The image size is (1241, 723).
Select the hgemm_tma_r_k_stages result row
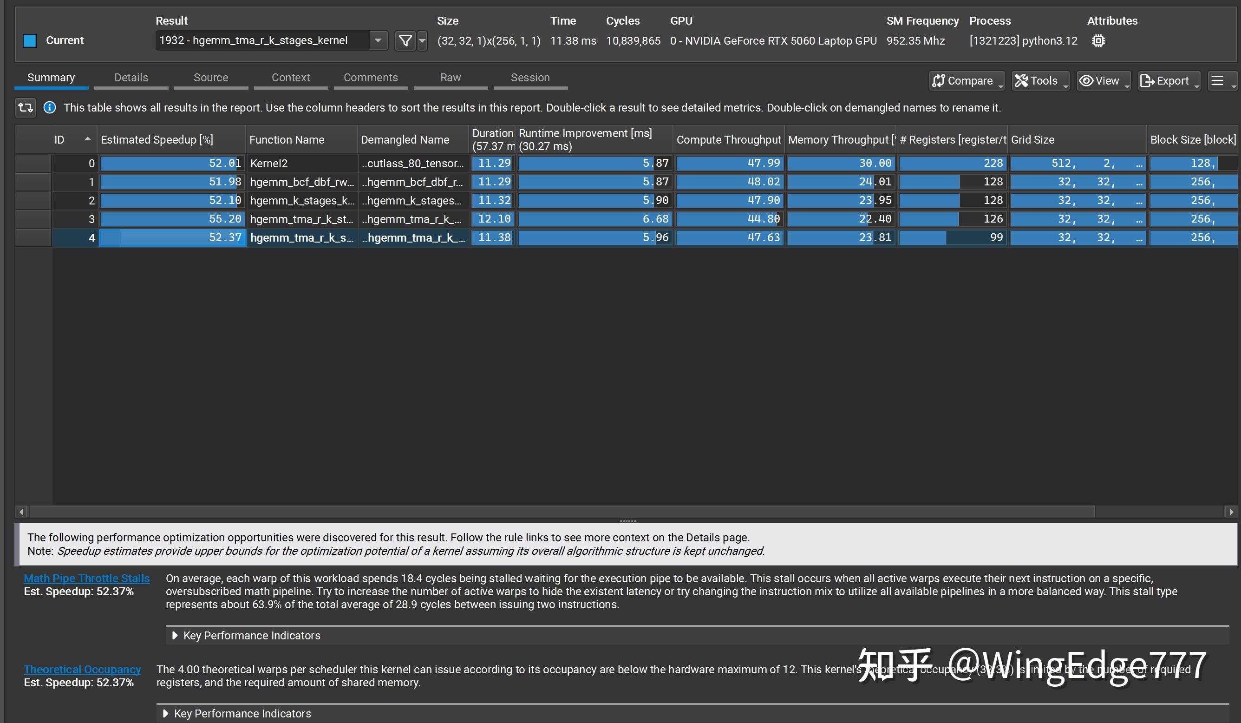(302, 237)
